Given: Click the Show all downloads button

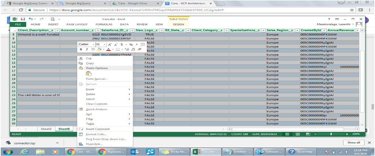Looking at the screenshot, I should click(x=353, y=142).
